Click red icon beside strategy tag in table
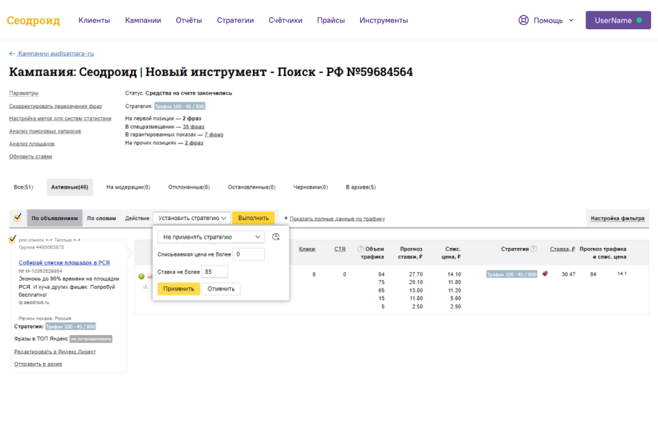 (545, 274)
